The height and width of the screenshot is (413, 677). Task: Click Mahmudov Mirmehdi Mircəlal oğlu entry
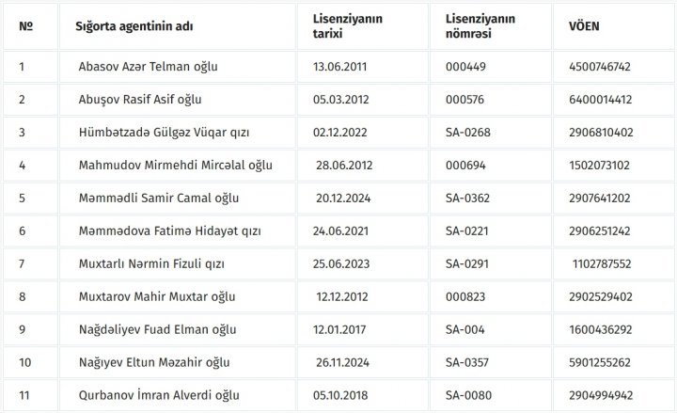click(175, 166)
